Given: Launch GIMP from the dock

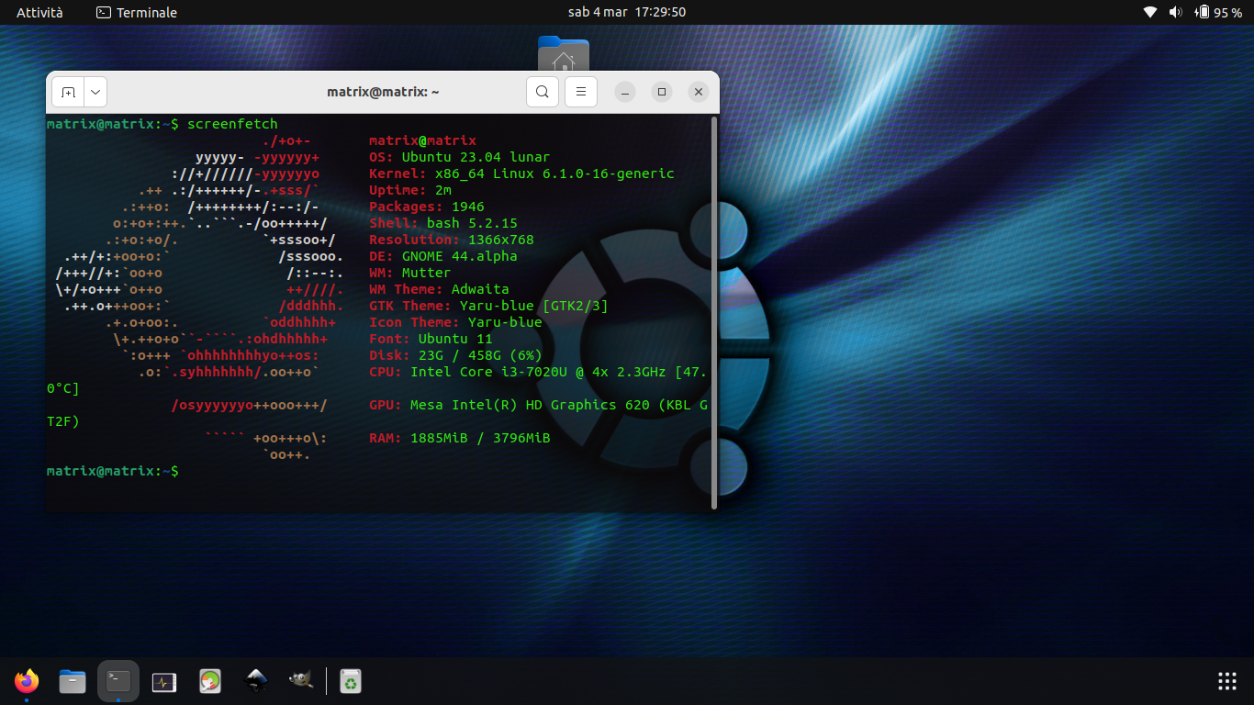Looking at the screenshot, I should tap(301, 681).
